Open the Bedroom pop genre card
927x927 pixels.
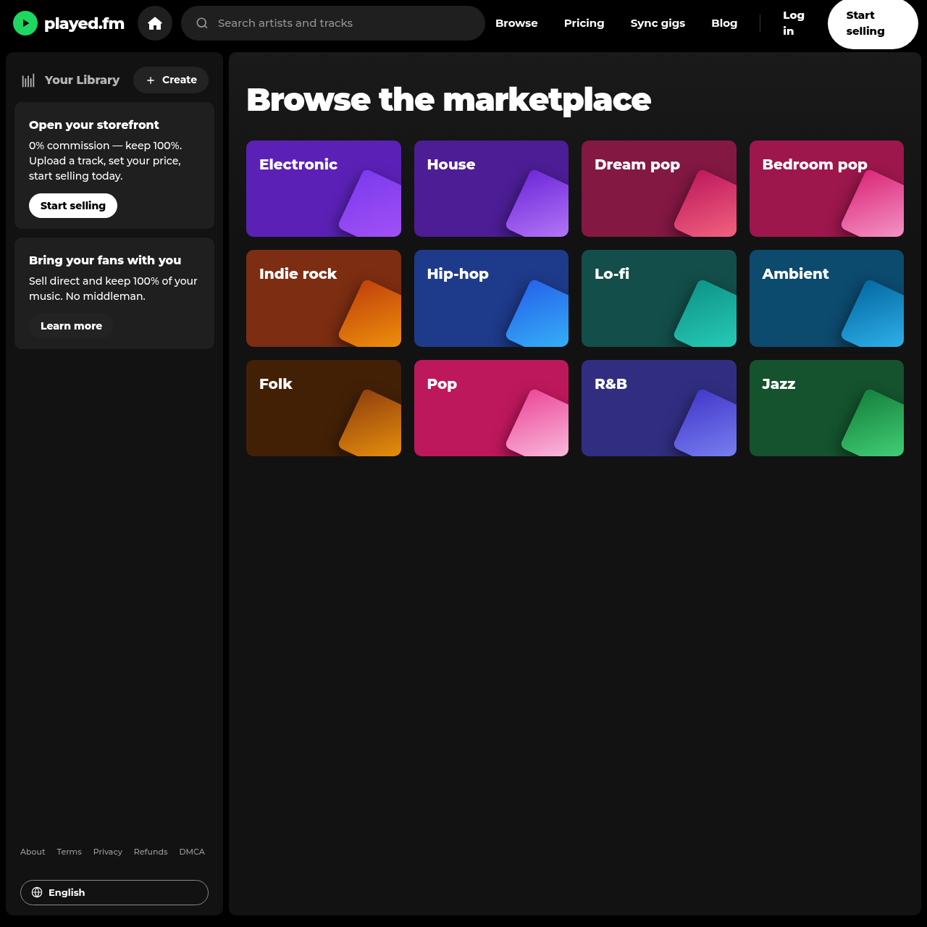(x=826, y=188)
